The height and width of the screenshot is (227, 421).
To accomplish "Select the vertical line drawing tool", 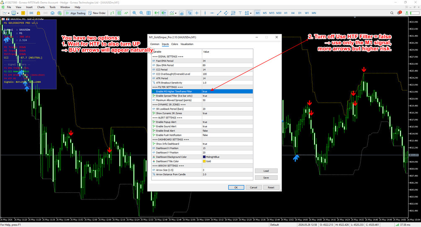I will coord(205,13).
